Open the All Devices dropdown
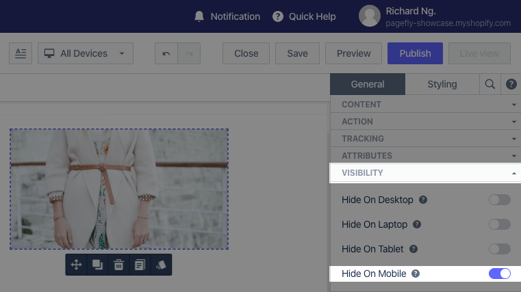The height and width of the screenshot is (292, 521). pos(86,53)
